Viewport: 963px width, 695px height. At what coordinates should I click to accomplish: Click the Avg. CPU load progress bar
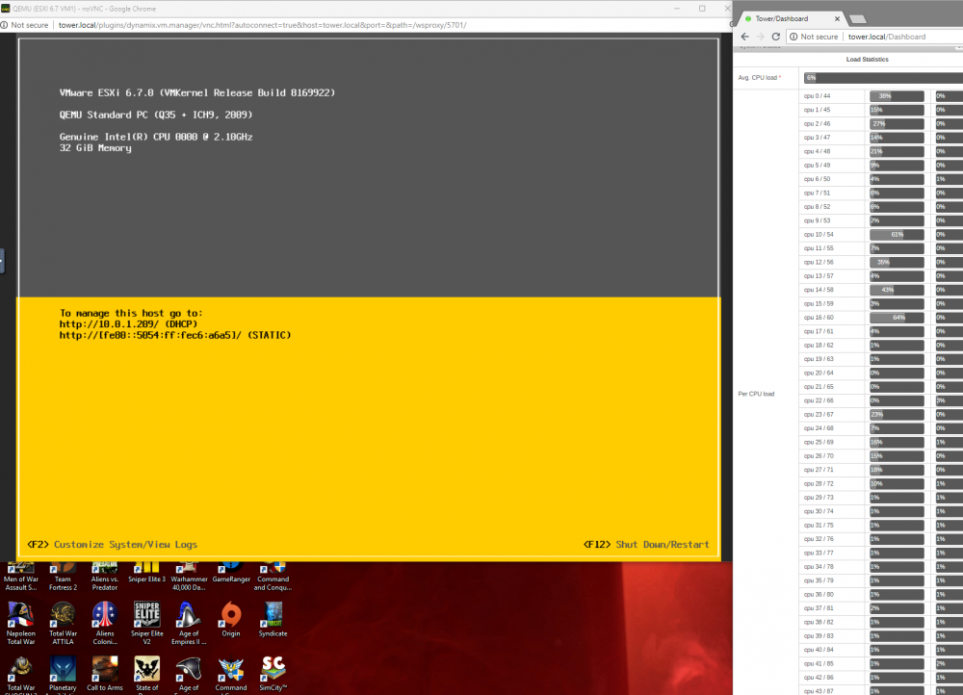tap(883, 78)
